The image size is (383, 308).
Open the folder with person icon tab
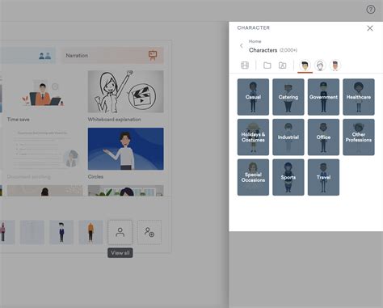pos(282,65)
